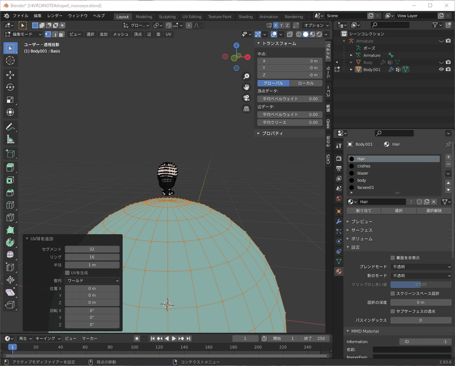Select the Spin tool
Image resolution: width=455 pixels, height=366 pixels.
tap(10, 242)
